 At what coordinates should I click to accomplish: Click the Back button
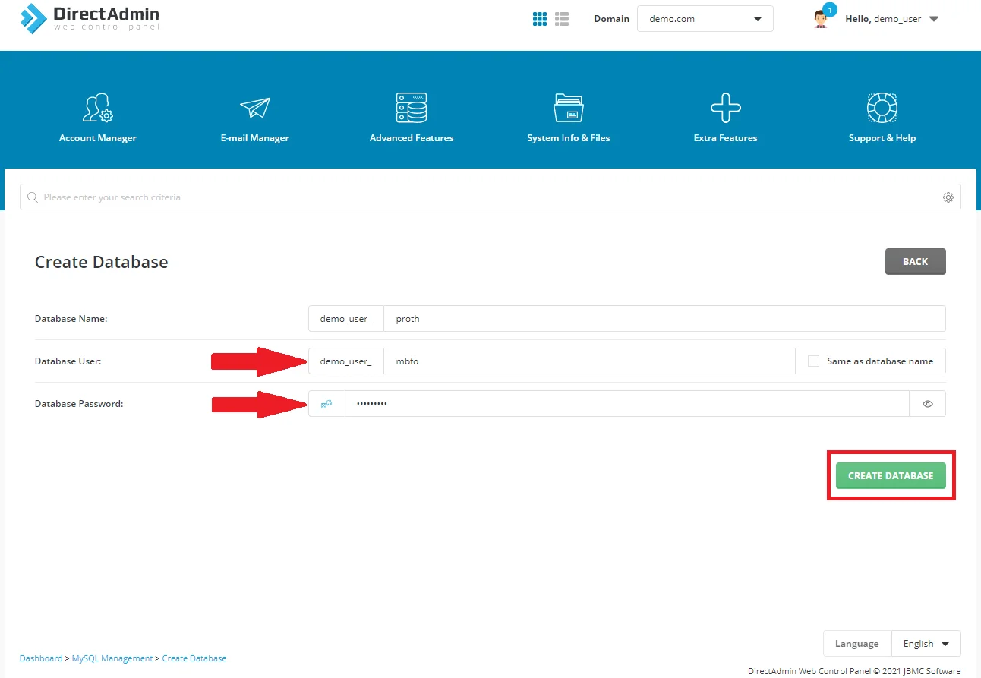(915, 261)
